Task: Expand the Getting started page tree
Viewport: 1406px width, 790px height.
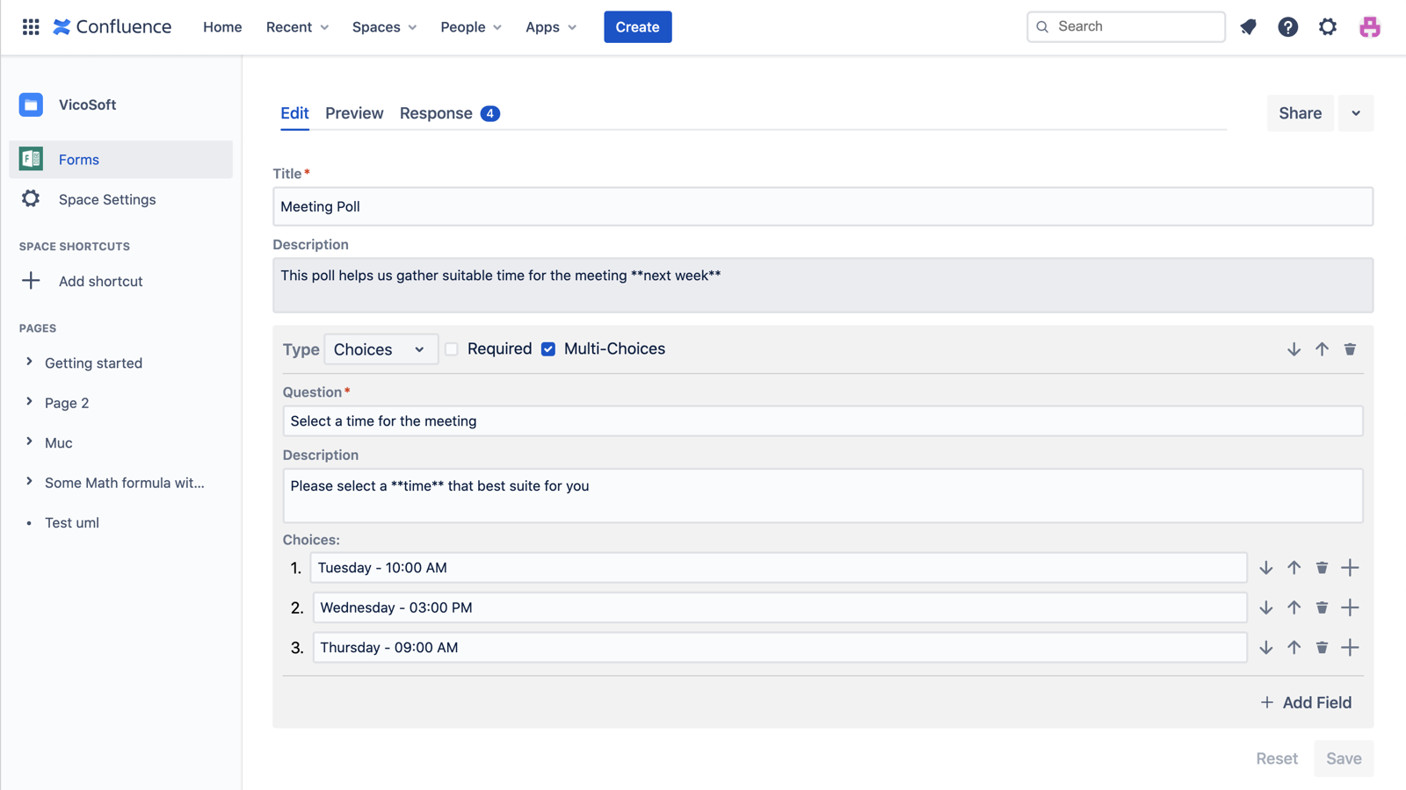Action: (x=29, y=363)
